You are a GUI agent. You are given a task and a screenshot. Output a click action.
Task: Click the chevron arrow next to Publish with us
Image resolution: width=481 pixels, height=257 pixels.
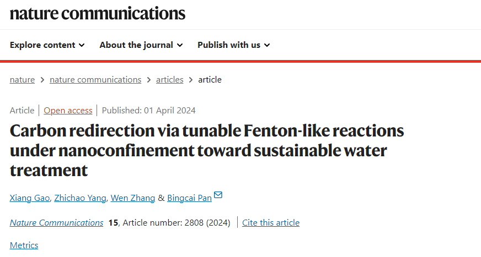267,45
